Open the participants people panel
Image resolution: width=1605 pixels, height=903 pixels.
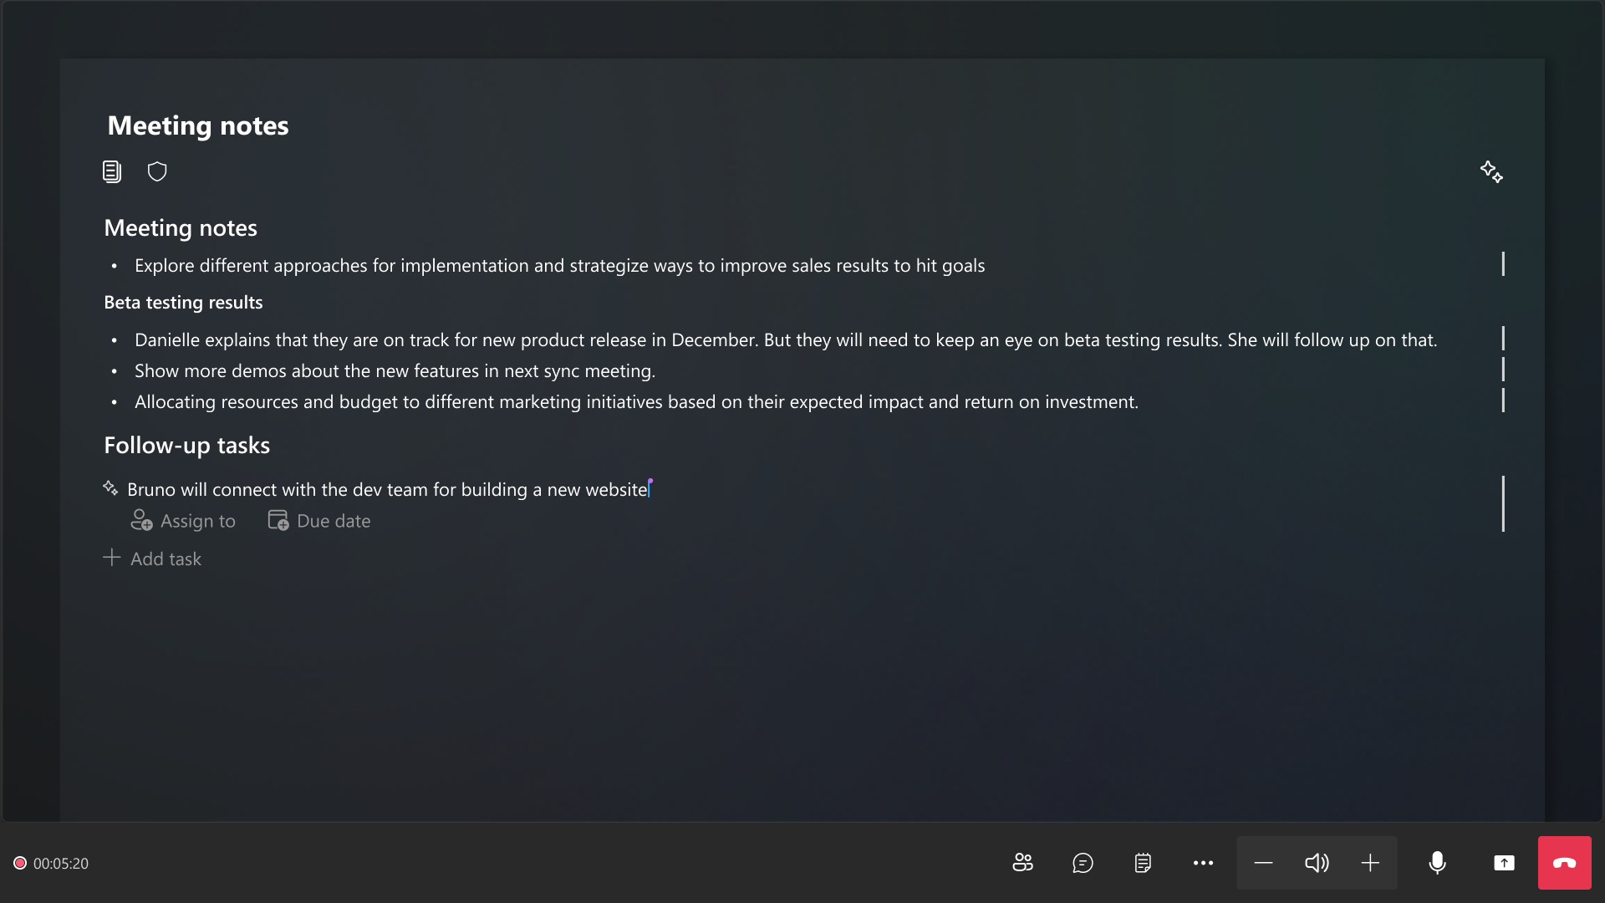click(x=1022, y=863)
